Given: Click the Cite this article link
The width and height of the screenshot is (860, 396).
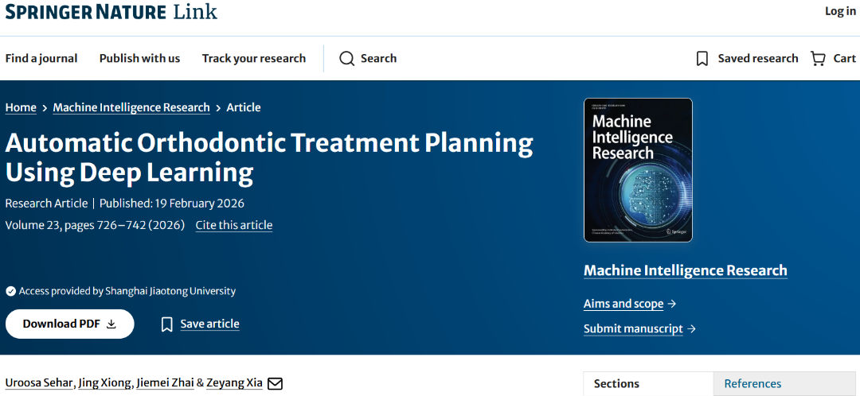Looking at the screenshot, I should (x=233, y=225).
